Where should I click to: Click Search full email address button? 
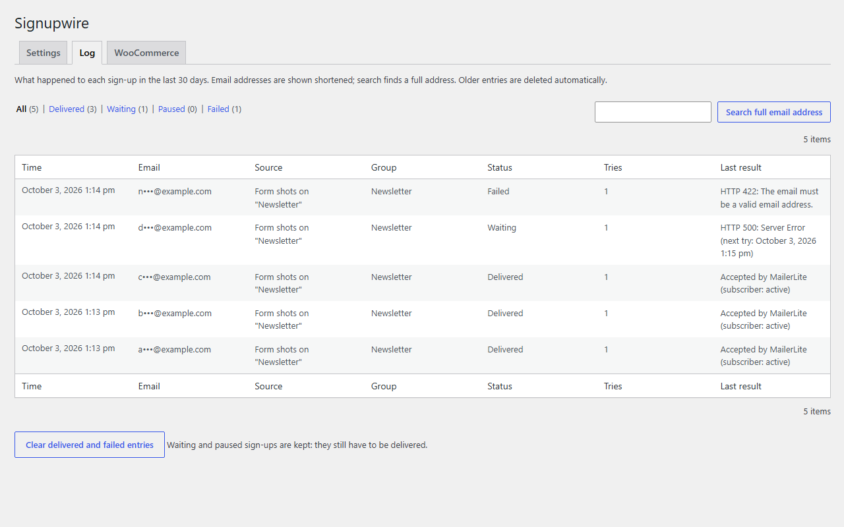tap(774, 112)
